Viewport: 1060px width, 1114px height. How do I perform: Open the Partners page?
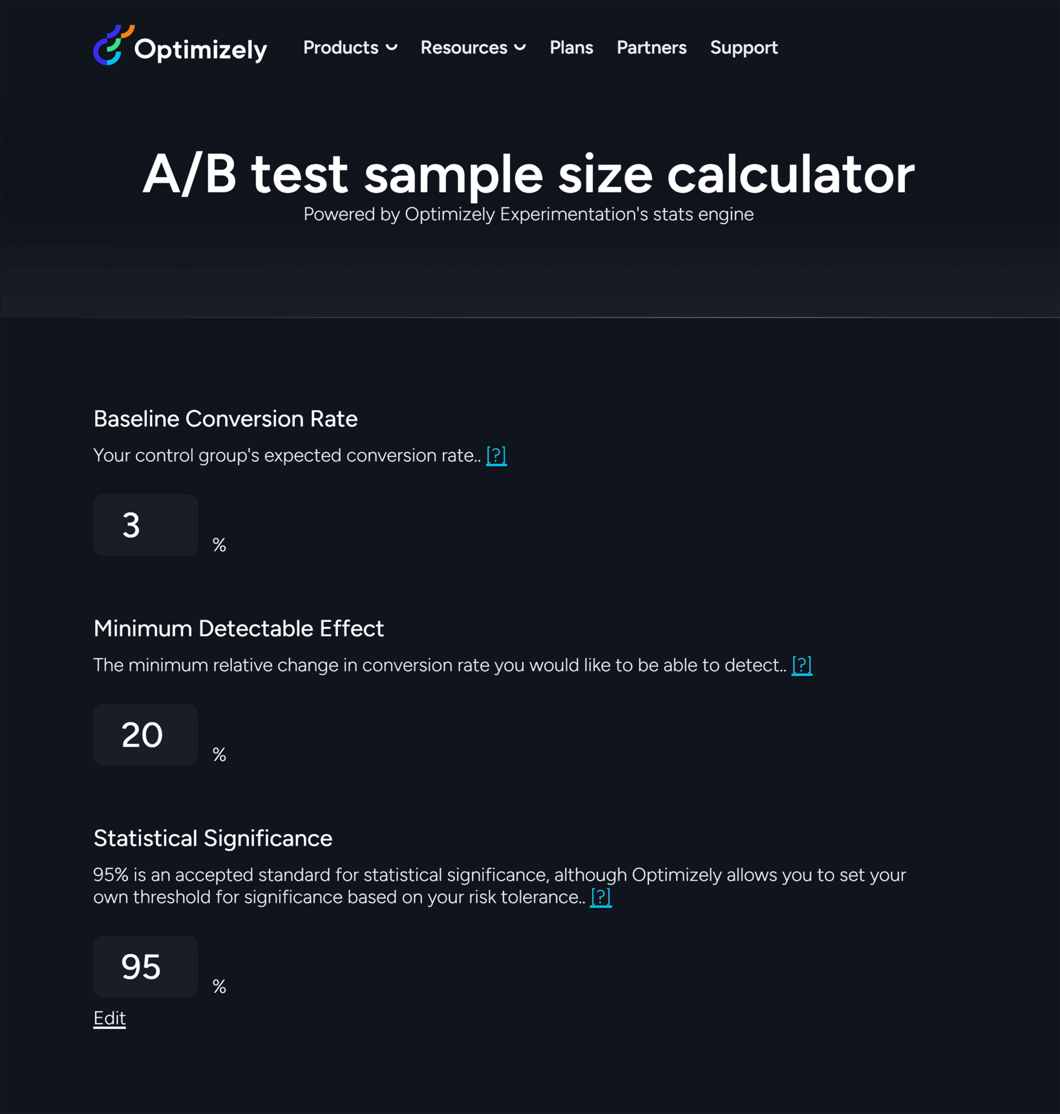point(651,47)
